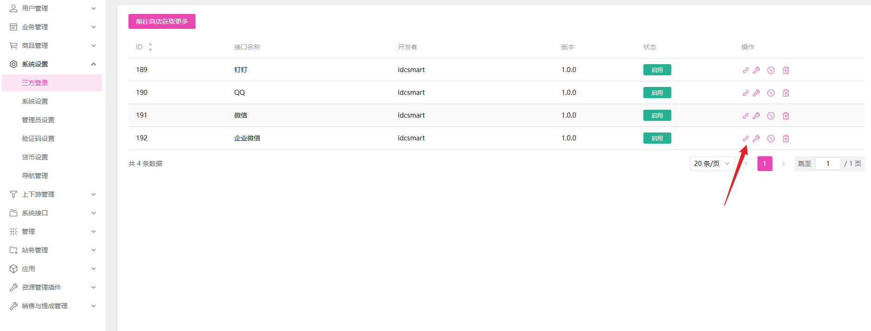Click the uninstall trash icon for QQ
The height and width of the screenshot is (331, 871).
[786, 93]
